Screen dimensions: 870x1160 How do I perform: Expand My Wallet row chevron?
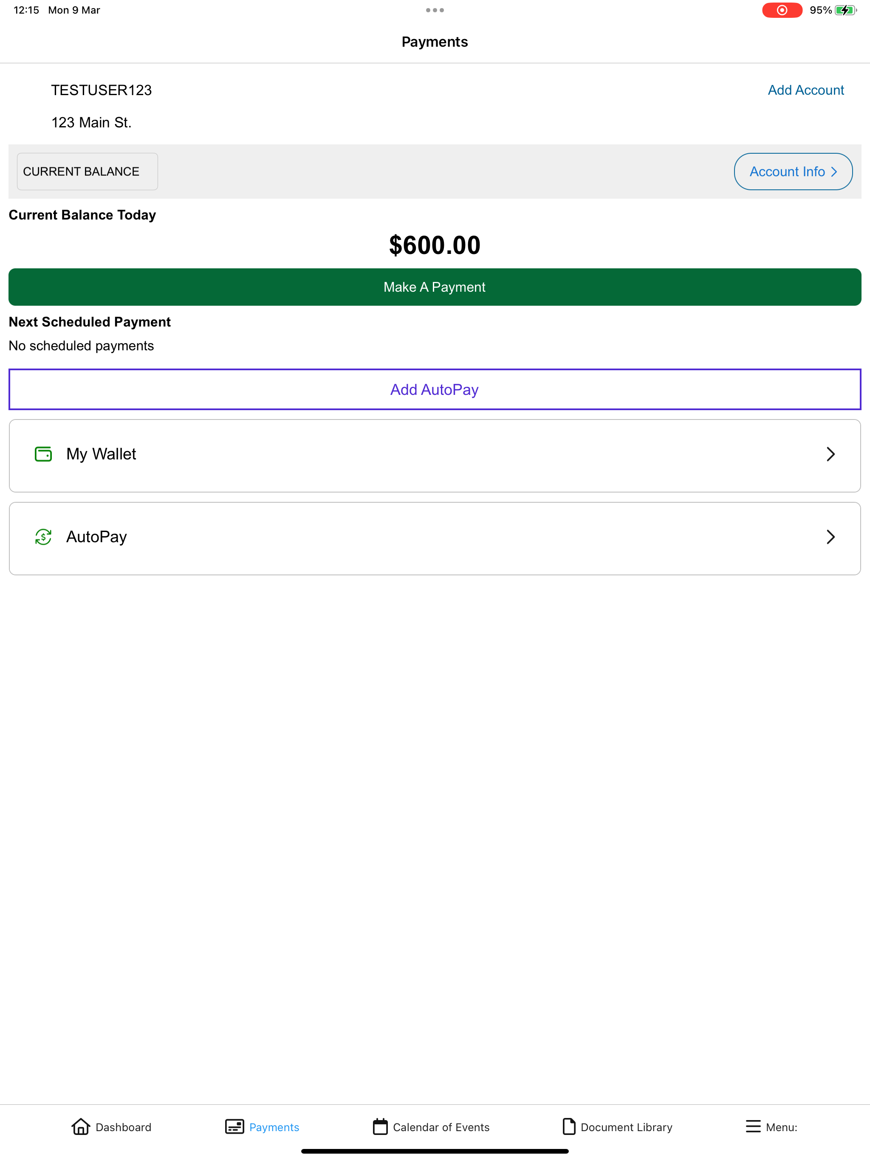830,454
